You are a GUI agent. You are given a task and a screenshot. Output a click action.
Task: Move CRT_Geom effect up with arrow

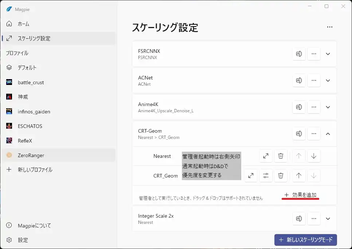coord(299,176)
